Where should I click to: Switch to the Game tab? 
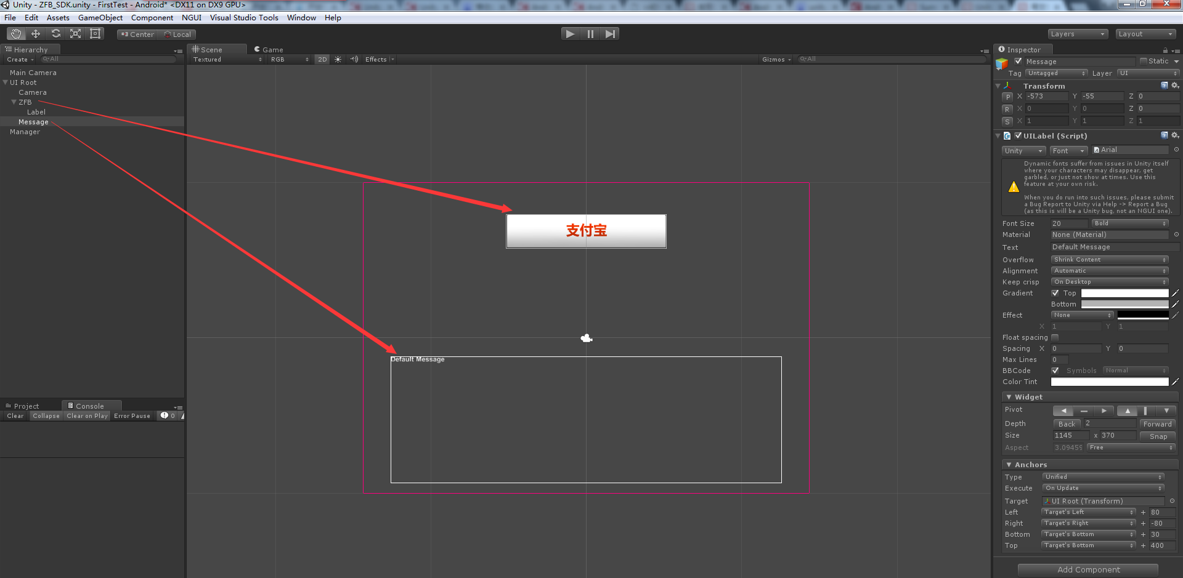(x=269, y=49)
